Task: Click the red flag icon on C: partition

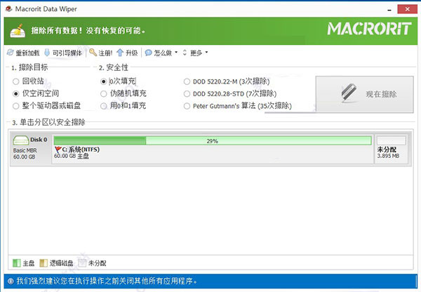Action: tap(58, 150)
